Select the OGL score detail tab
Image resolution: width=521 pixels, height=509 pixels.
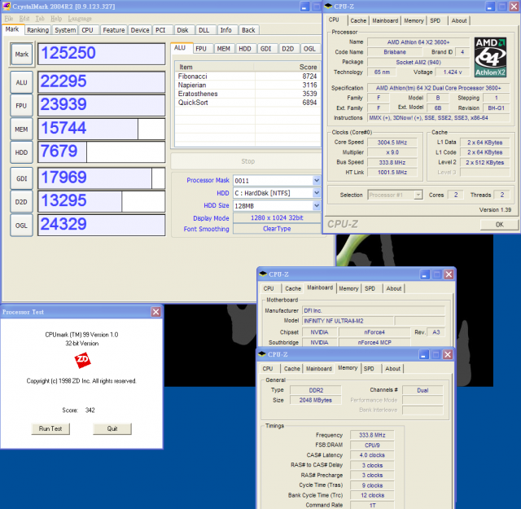coord(309,49)
